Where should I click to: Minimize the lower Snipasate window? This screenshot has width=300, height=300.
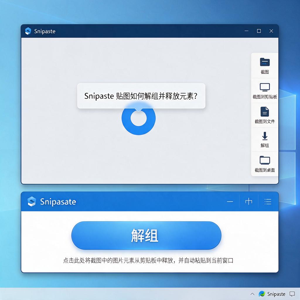point(230,202)
